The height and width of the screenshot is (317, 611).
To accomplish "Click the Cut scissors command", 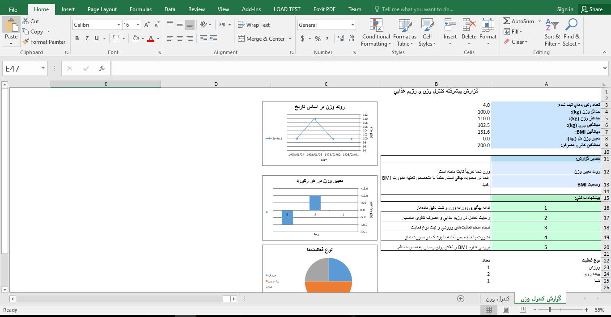I will tap(31, 21).
